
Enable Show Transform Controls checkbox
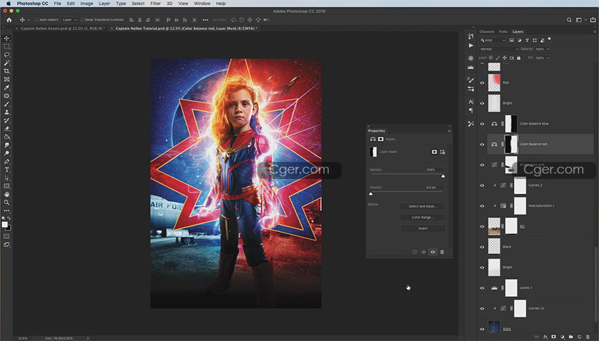point(82,20)
